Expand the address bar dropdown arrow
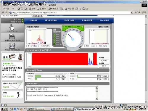The height and width of the screenshot is (111, 148). 132,12
